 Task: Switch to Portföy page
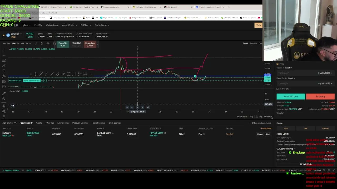click(x=38, y=25)
